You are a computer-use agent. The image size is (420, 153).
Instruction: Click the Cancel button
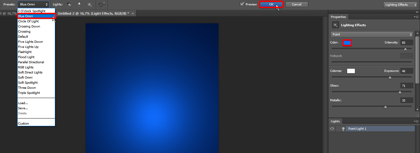click(x=297, y=4)
